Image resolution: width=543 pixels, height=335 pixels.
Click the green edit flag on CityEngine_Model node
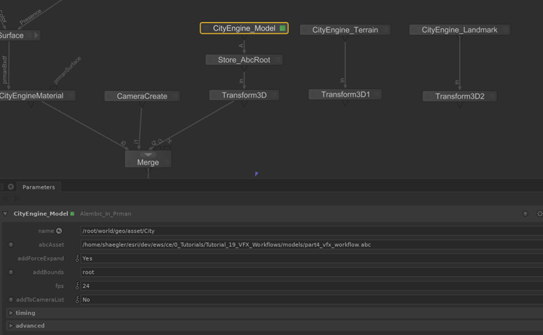point(282,28)
